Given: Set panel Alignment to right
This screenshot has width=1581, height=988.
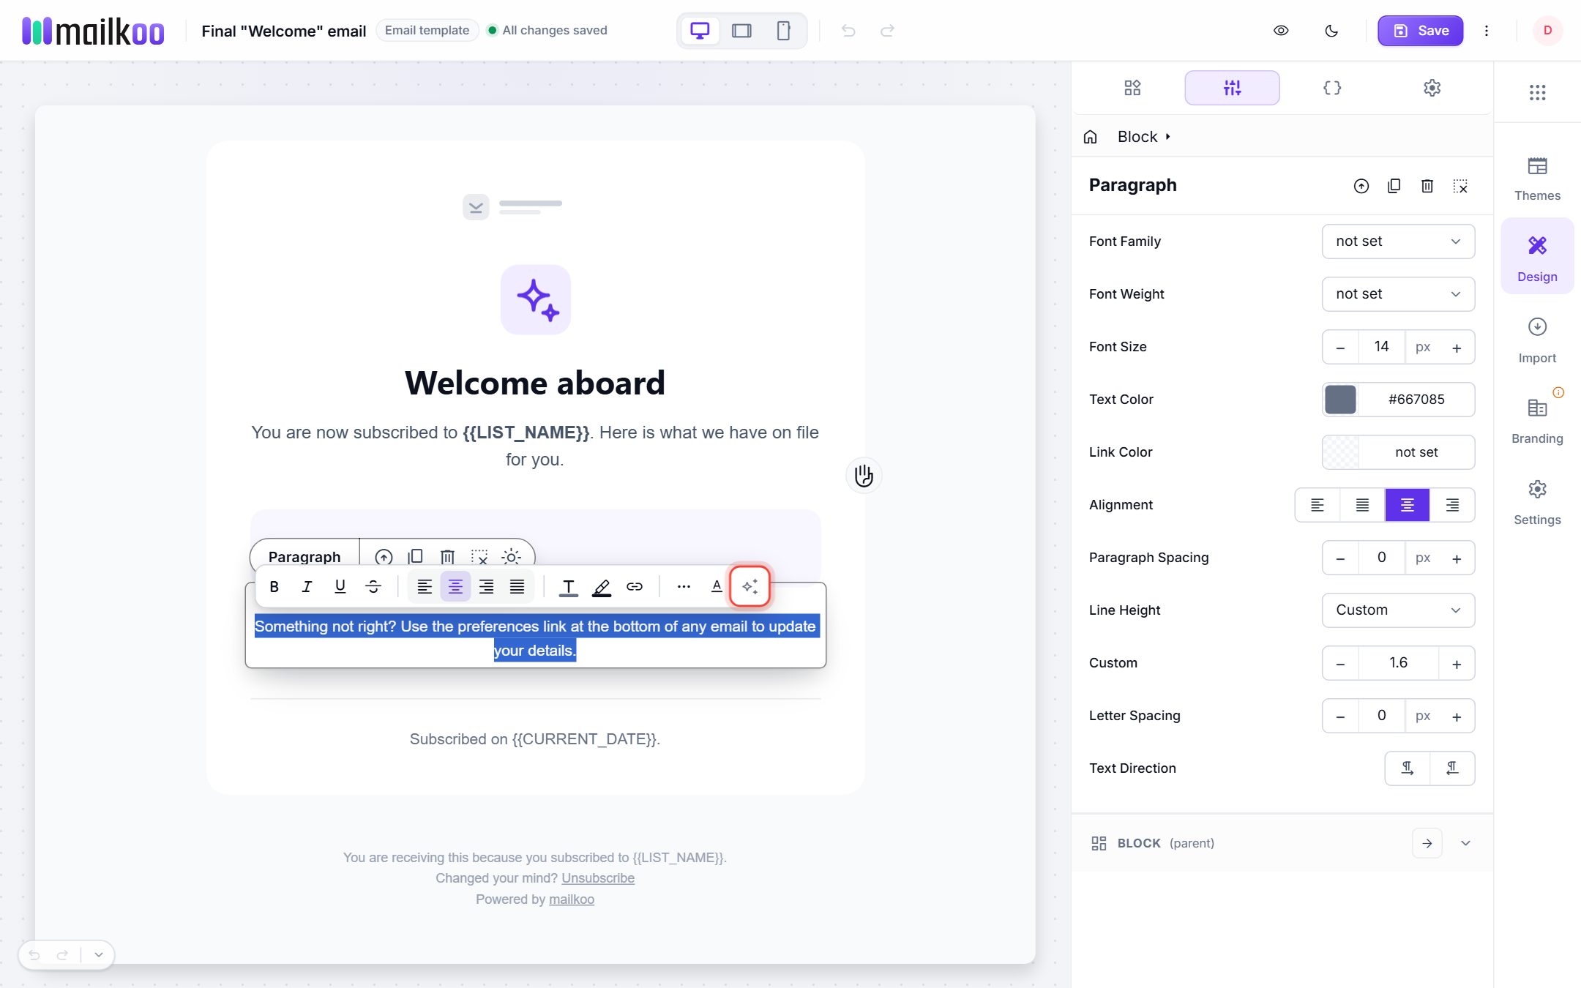Looking at the screenshot, I should [1452, 505].
